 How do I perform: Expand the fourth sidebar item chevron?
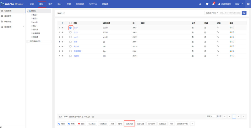[23, 27]
